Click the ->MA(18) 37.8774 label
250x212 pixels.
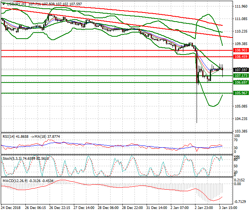45,137
